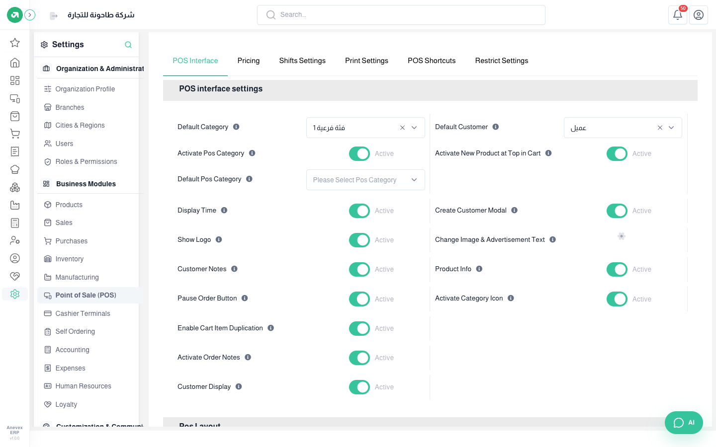Switch to the Shifts Settings tab
The image size is (716, 447).
click(302, 61)
